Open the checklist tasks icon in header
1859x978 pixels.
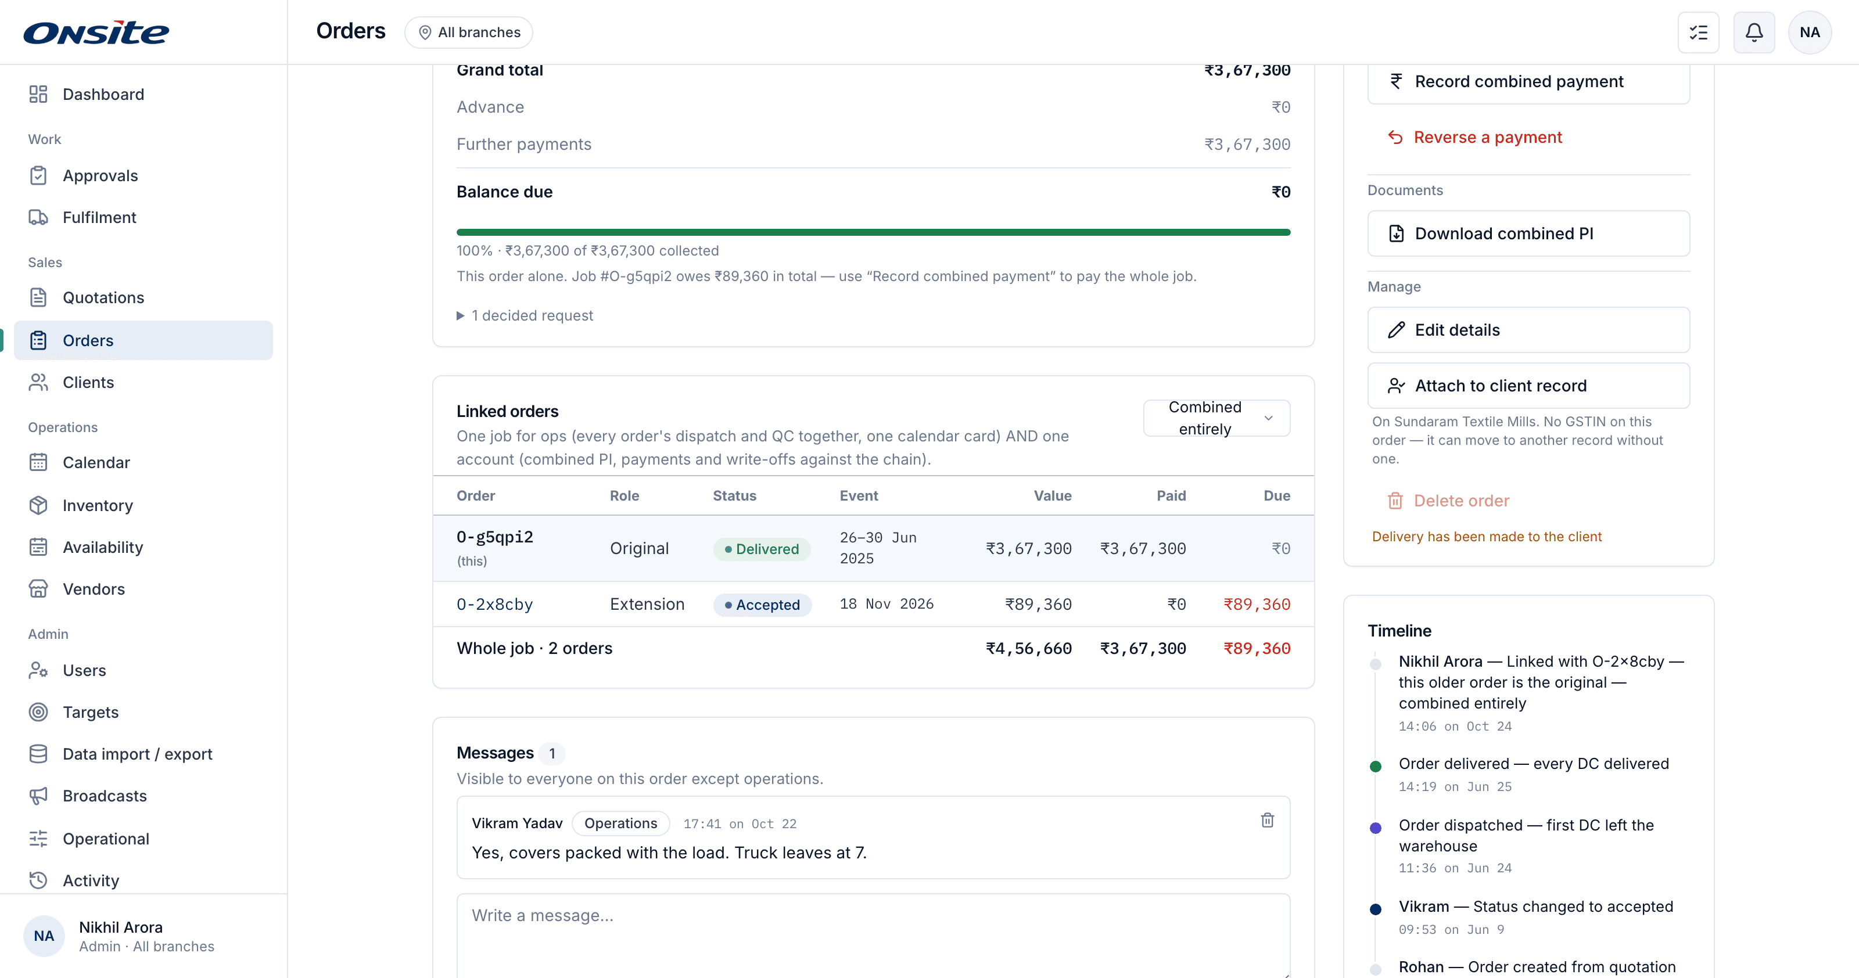pyautogui.click(x=1698, y=33)
